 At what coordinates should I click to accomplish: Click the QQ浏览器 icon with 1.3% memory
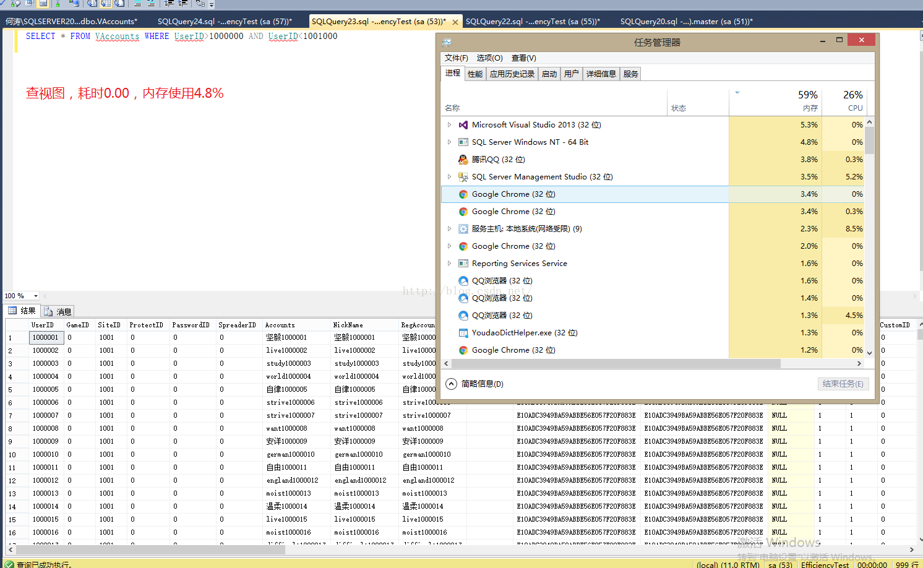463,316
